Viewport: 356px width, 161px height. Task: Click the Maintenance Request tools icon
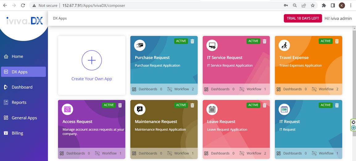click(x=140, y=109)
